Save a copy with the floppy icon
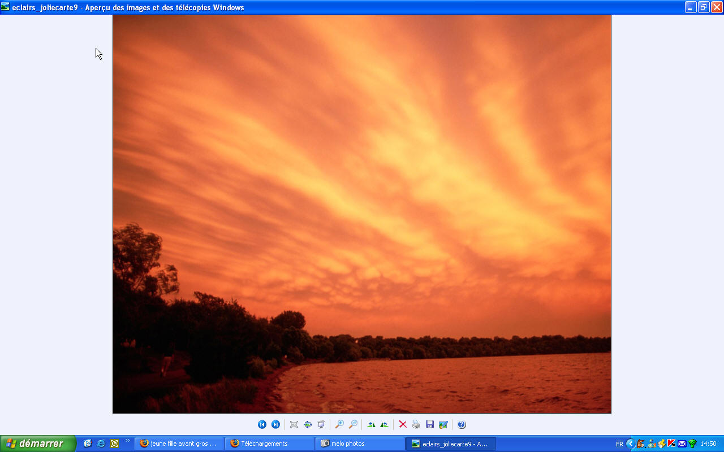724x452 pixels. [430, 424]
